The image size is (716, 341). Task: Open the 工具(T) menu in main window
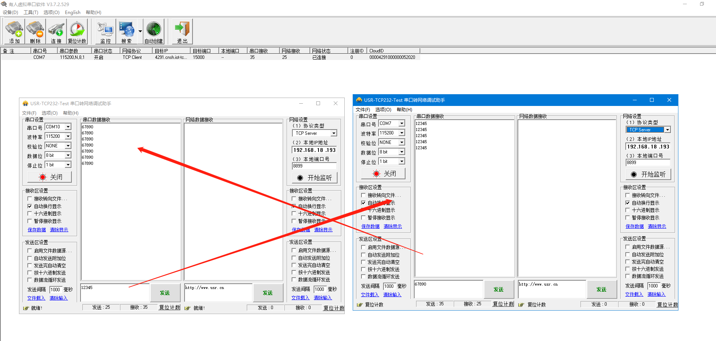pyautogui.click(x=31, y=13)
